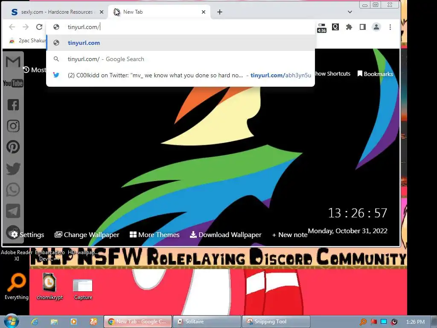Switch to New Tab - Google Chrome taskbar button
The image size is (437, 328).
tap(138, 322)
